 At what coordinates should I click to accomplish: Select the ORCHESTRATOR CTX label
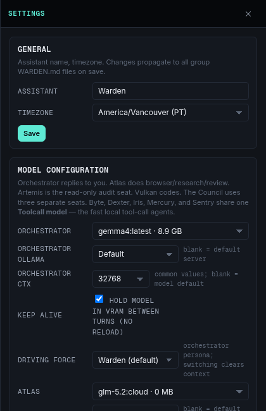[44, 279]
